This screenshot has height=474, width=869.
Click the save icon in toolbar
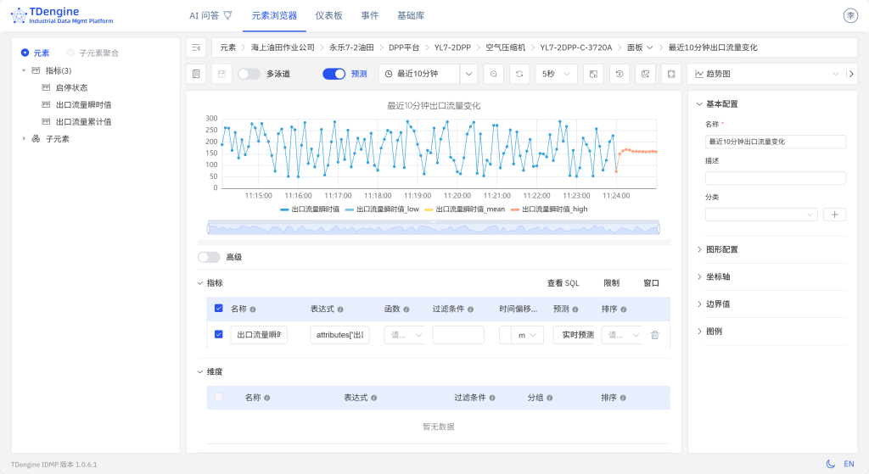click(221, 74)
